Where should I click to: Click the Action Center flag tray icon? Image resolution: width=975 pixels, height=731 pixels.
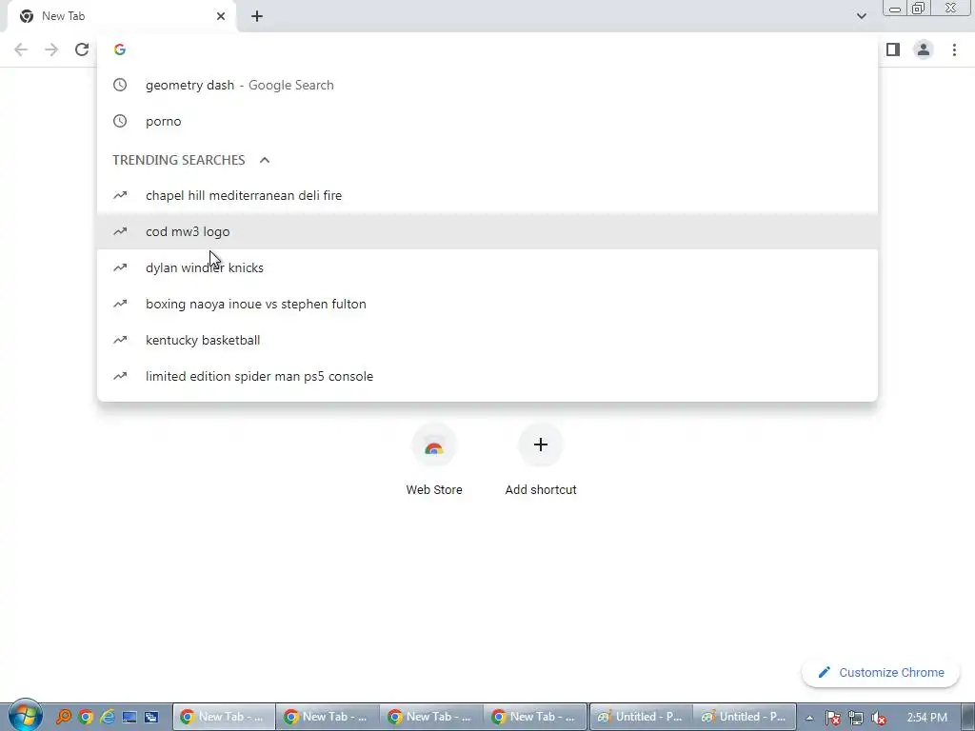(832, 718)
